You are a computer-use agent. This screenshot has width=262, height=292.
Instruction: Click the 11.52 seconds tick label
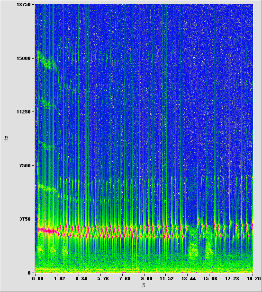point(167,279)
